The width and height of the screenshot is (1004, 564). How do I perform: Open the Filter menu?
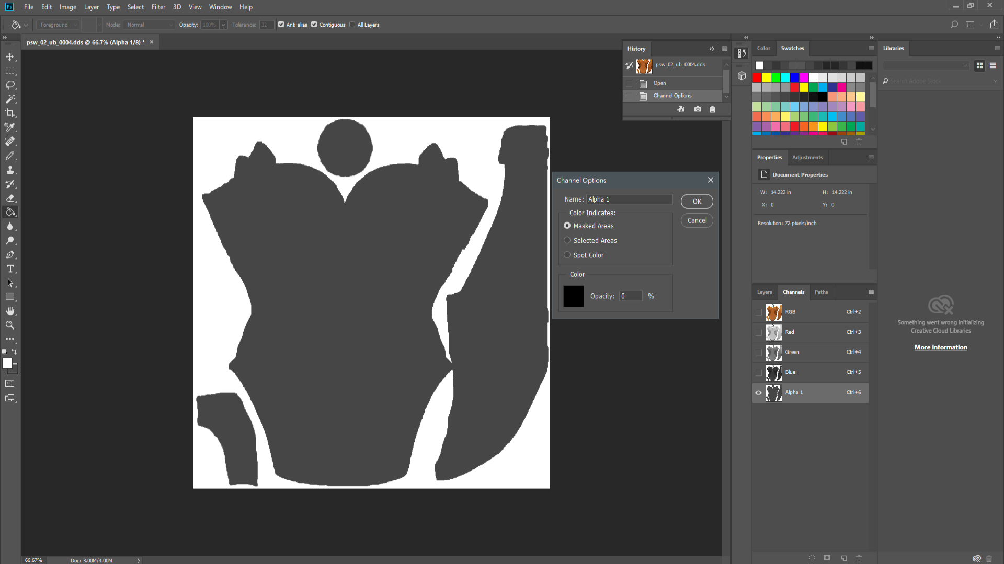[x=158, y=7]
